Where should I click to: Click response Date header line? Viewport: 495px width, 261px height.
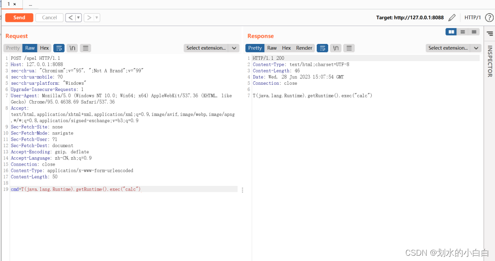coord(298,77)
